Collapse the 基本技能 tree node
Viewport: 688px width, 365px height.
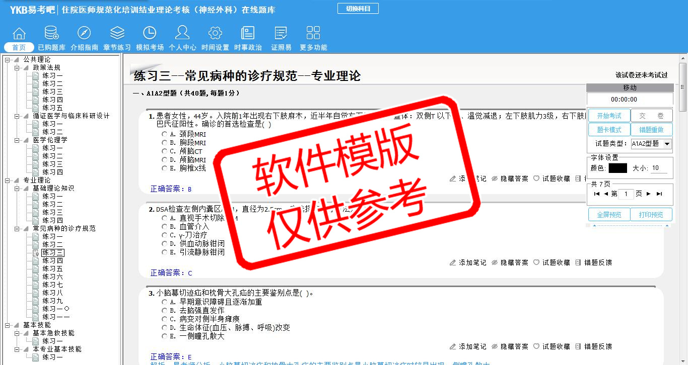click(8, 325)
